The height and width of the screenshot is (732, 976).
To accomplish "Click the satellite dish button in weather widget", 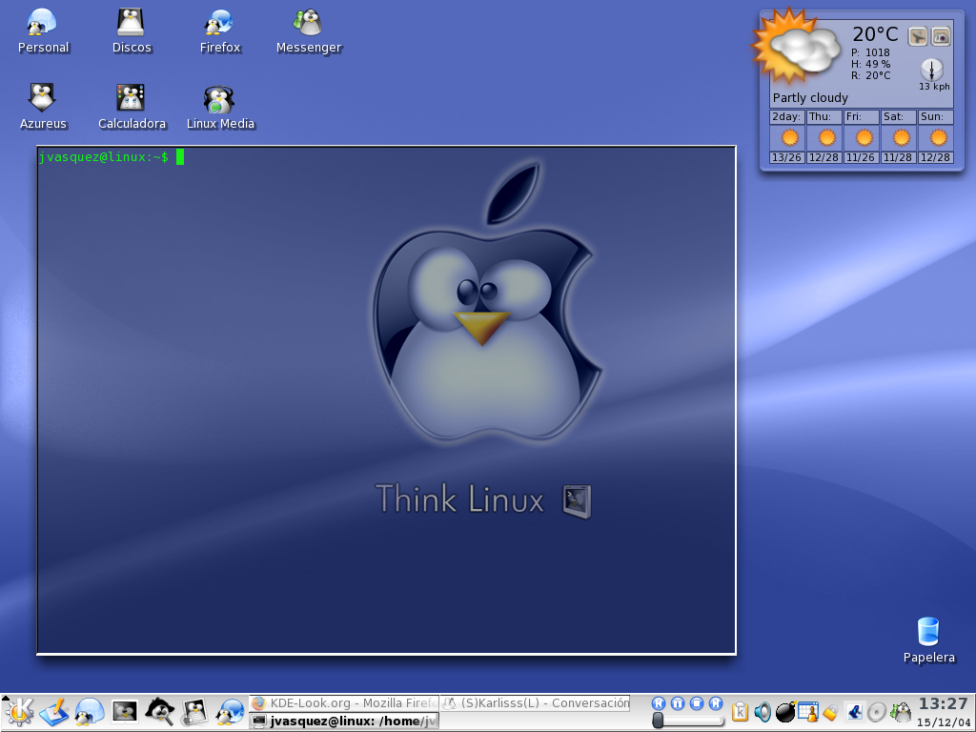I will (x=918, y=36).
